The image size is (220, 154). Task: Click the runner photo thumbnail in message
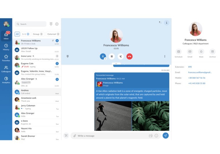point(113,116)
